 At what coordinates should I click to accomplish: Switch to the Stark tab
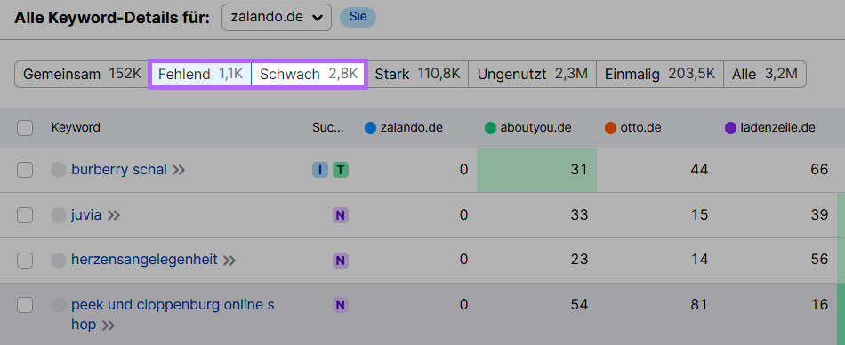tap(418, 74)
